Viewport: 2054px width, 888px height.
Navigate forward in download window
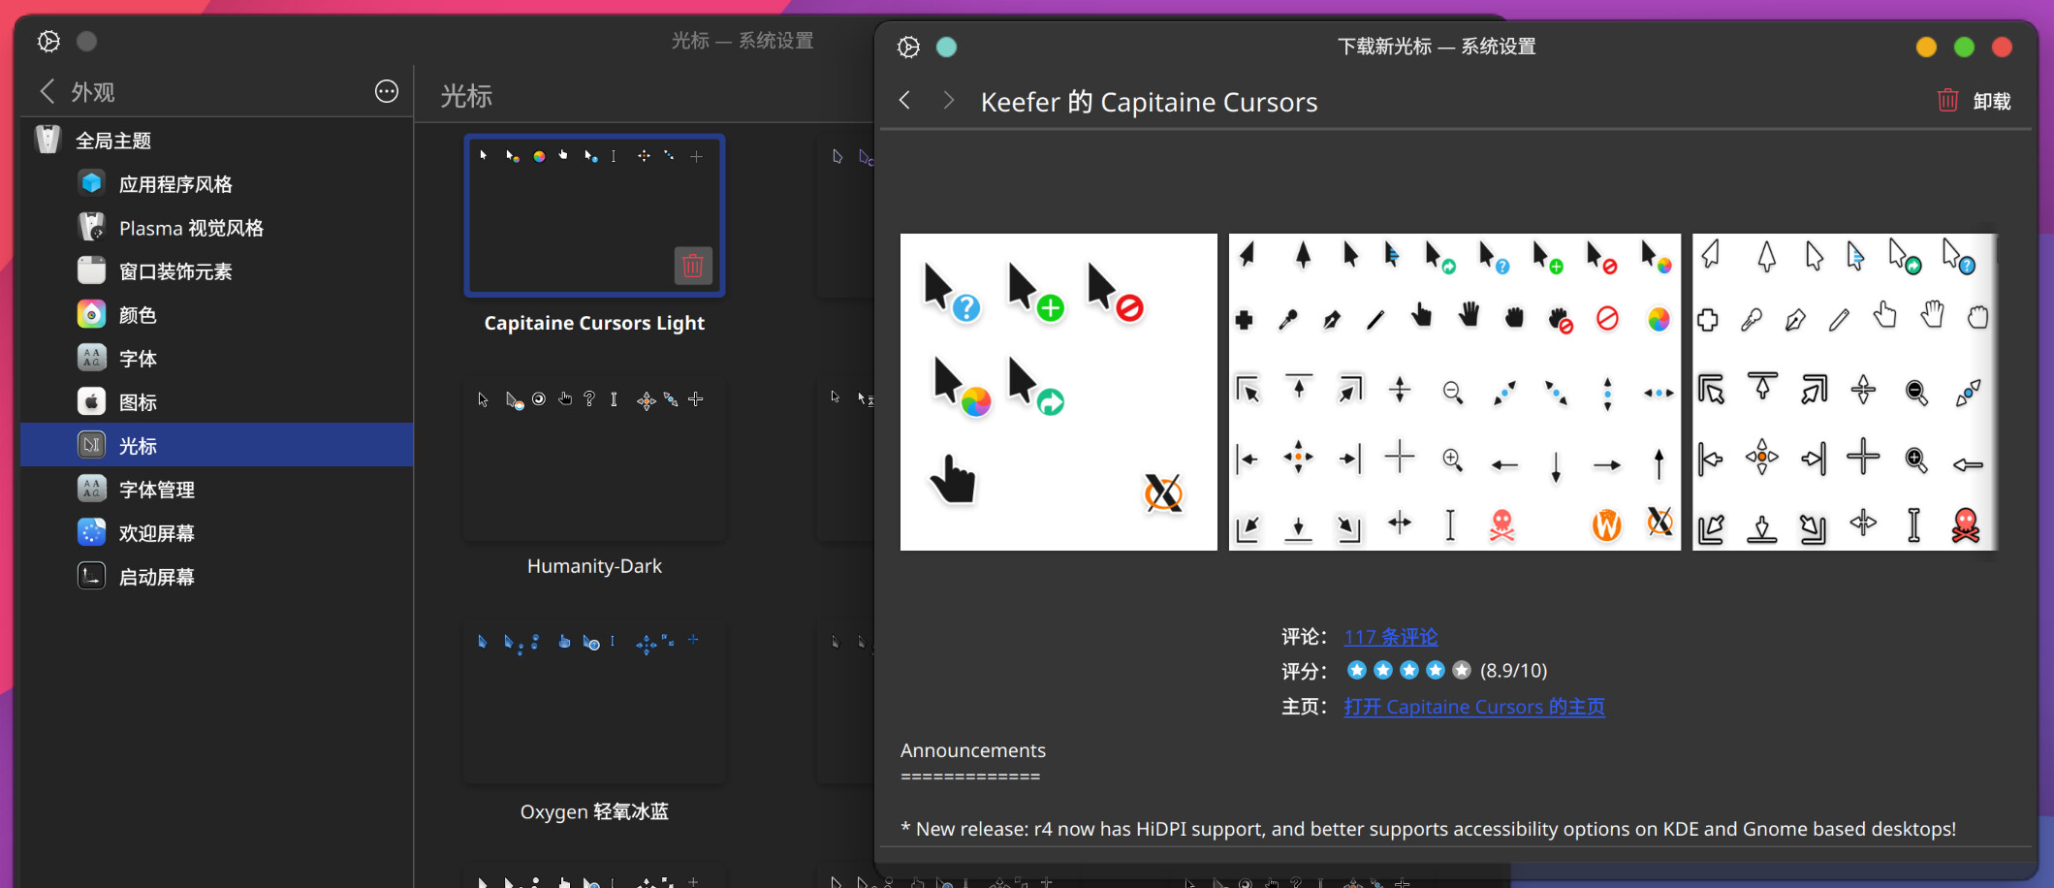pos(948,100)
